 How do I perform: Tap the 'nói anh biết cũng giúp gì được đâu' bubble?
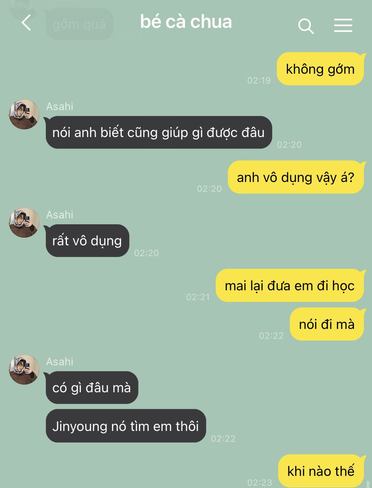coord(159,132)
